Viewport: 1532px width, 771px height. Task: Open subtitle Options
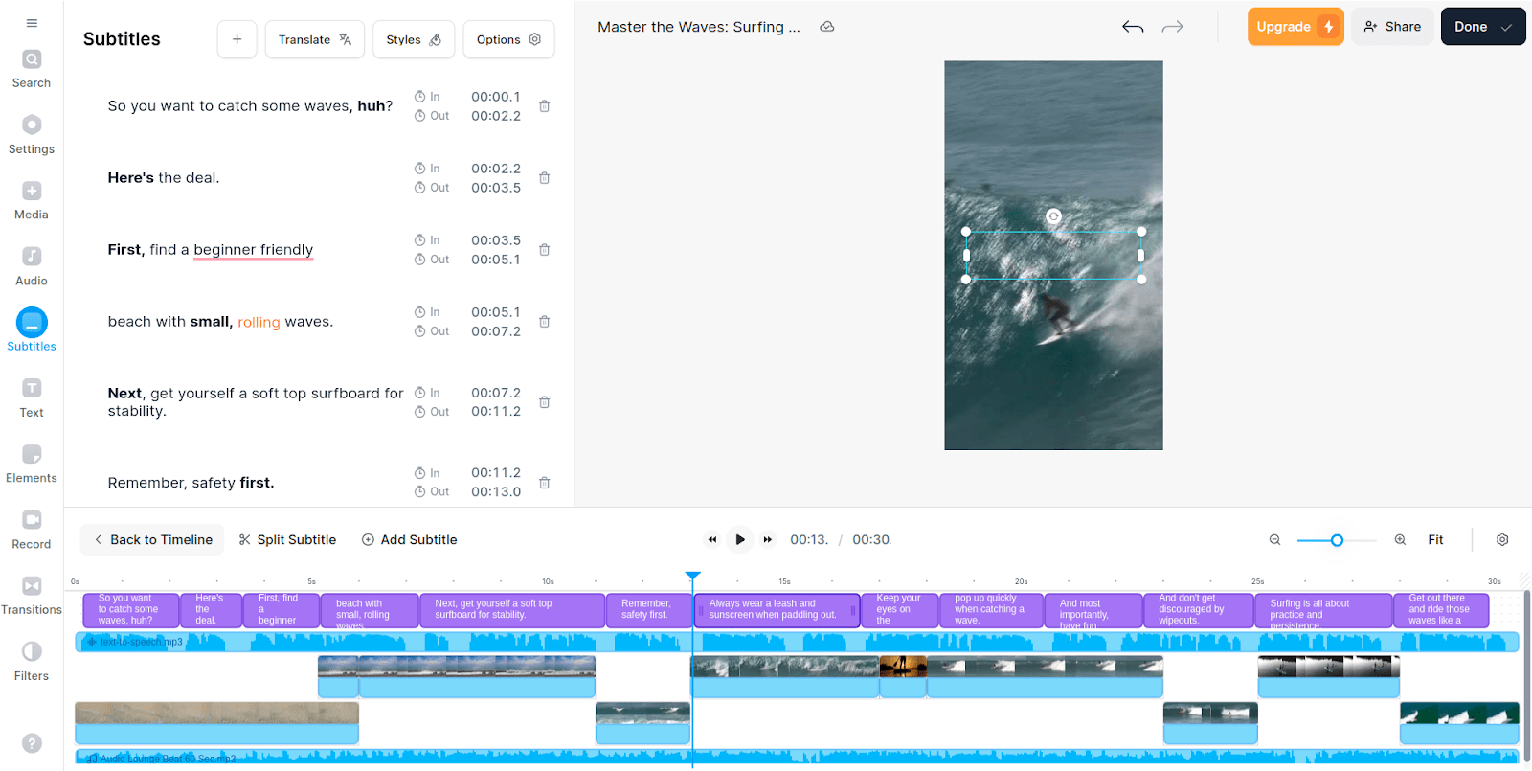pos(508,39)
